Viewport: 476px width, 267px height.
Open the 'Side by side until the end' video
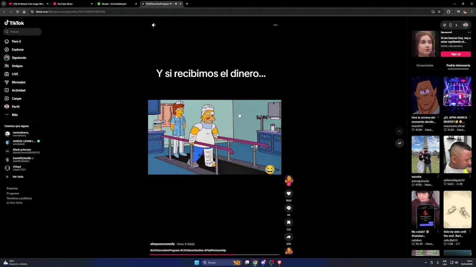pos(457,209)
